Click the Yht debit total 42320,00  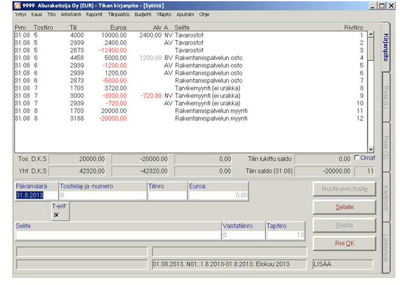(77, 171)
